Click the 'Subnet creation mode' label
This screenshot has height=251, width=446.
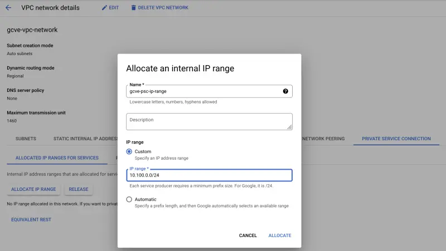point(30,46)
